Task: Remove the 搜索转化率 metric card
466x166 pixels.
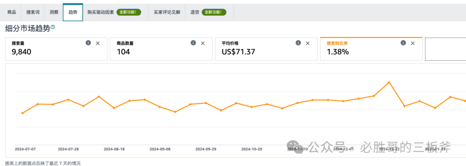Action: 412,43
